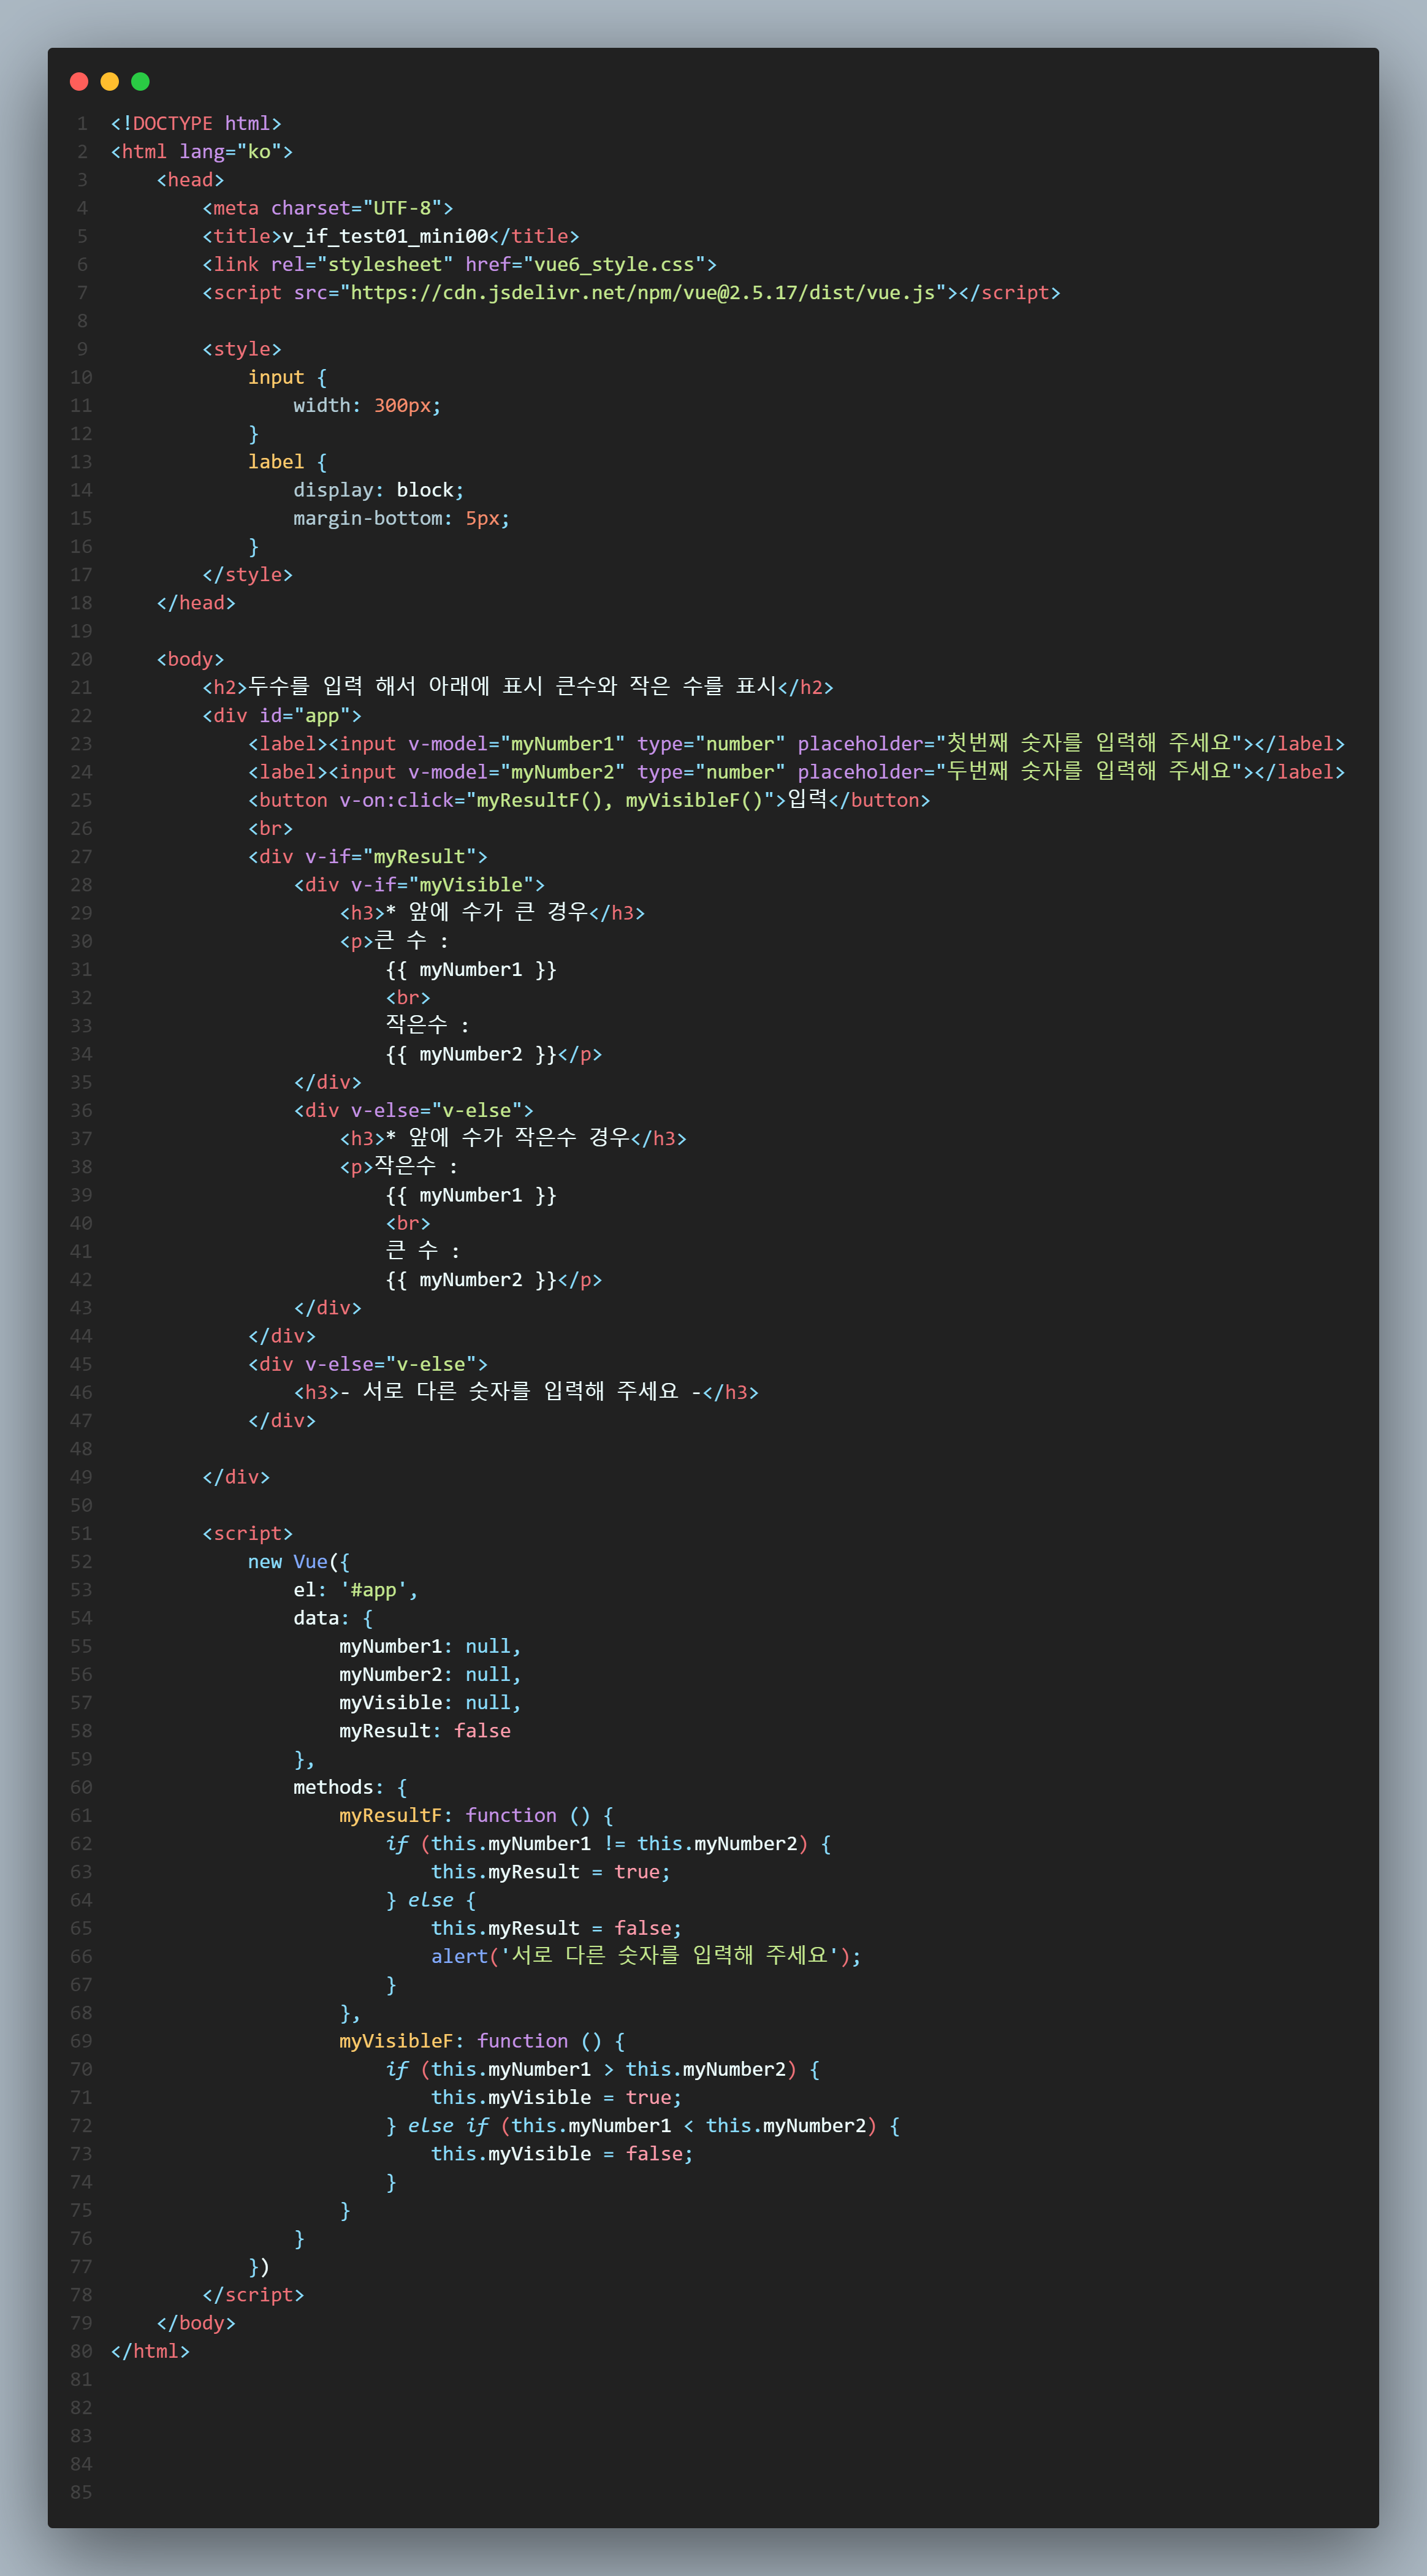
Task: Click the "this.myVisible = true;" statement
Action: 556,2097
